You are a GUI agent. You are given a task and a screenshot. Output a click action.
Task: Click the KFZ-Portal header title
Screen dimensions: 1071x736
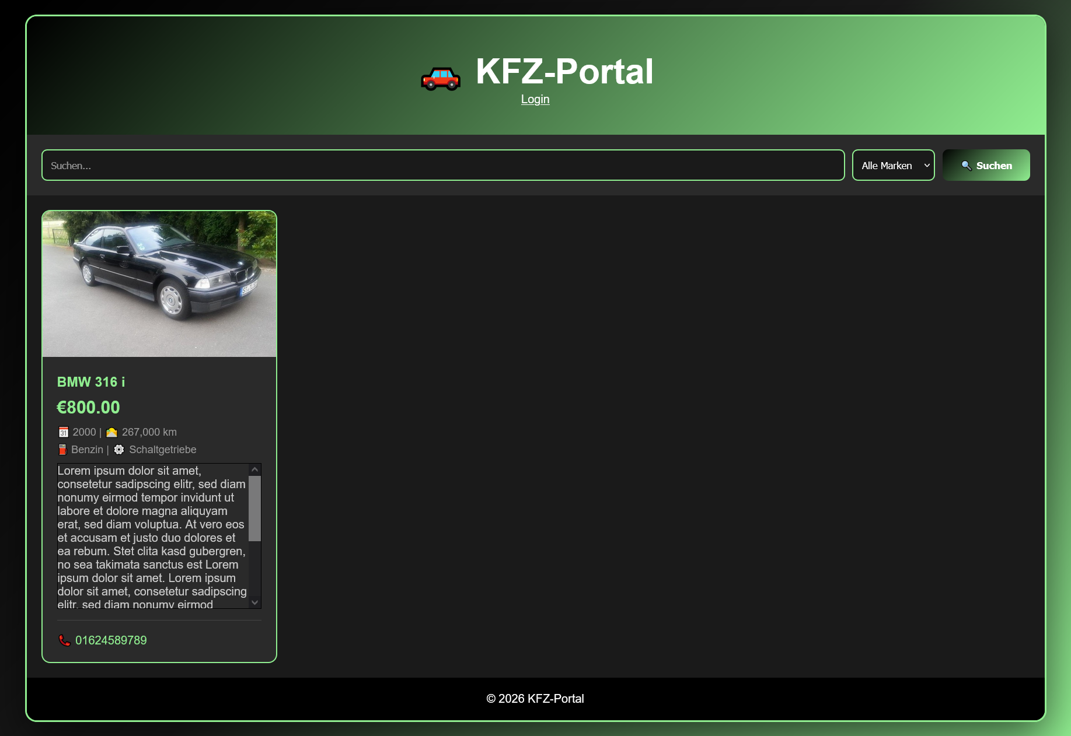coord(564,72)
